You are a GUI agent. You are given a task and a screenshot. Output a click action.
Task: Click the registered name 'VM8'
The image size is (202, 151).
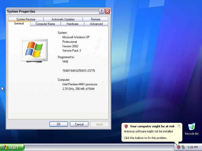(x=65, y=62)
